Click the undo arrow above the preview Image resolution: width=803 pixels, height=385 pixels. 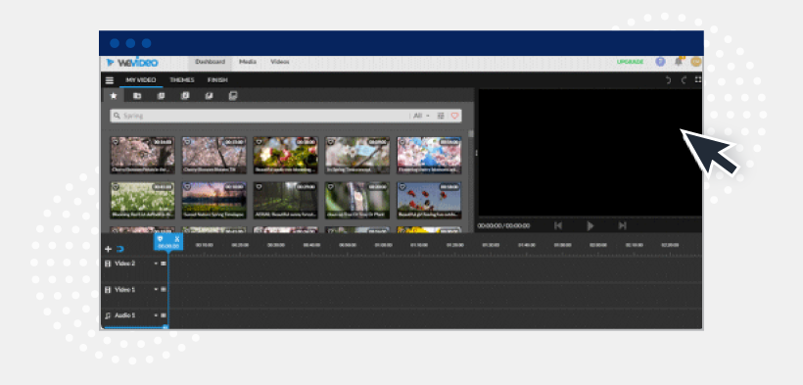coord(668,80)
